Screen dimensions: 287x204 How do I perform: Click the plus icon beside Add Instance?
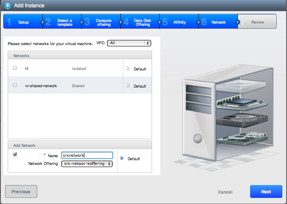point(8,6)
